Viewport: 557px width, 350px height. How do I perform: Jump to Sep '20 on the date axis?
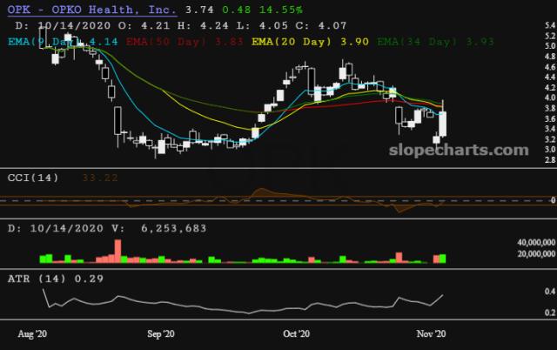click(162, 333)
